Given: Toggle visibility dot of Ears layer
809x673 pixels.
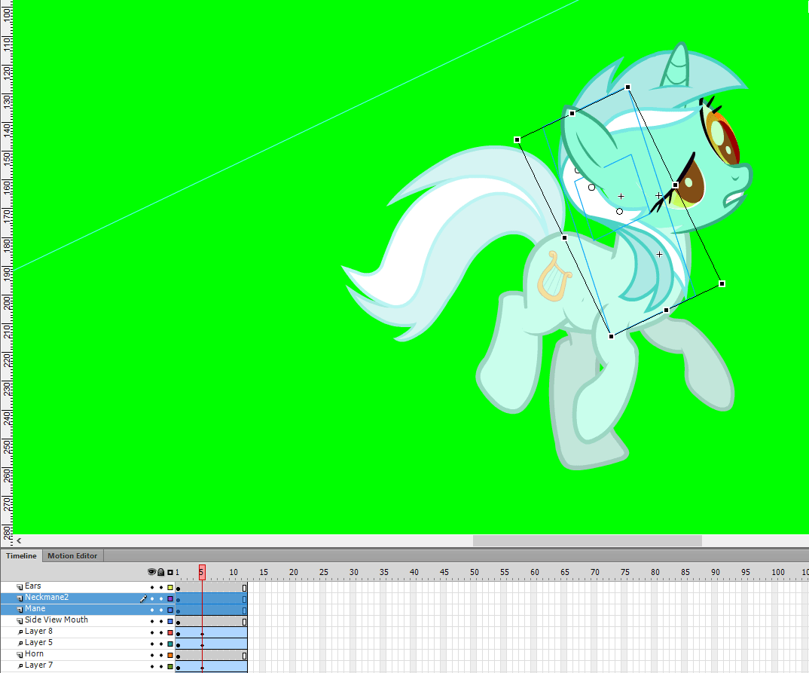Looking at the screenshot, I should coord(152,587).
